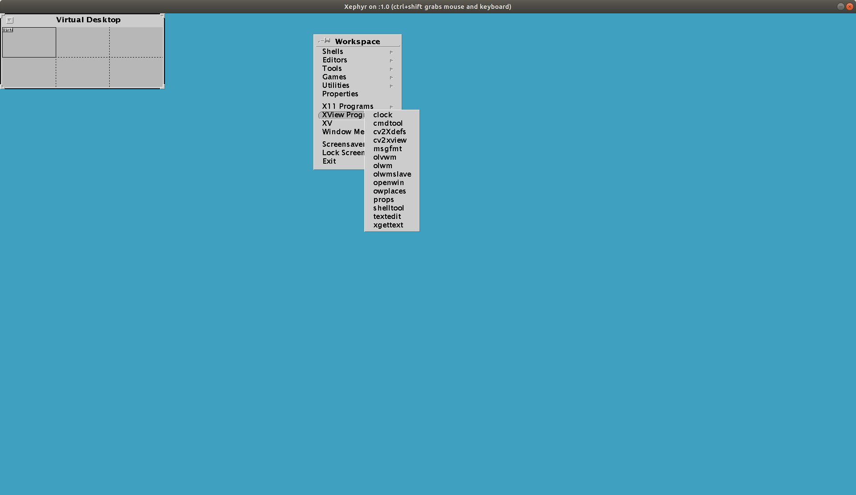The width and height of the screenshot is (856, 495).
Task: Open the Virtual Desktop window menu button
Action: [x=10, y=20]
